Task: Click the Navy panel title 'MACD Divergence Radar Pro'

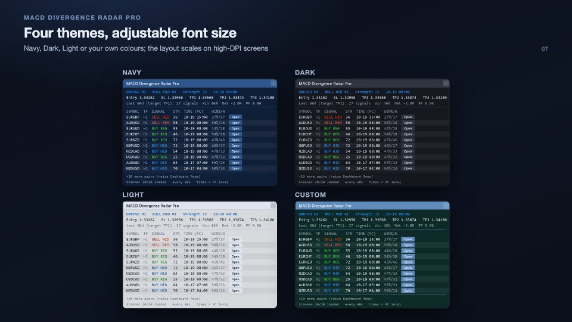Action: [153, 83]
